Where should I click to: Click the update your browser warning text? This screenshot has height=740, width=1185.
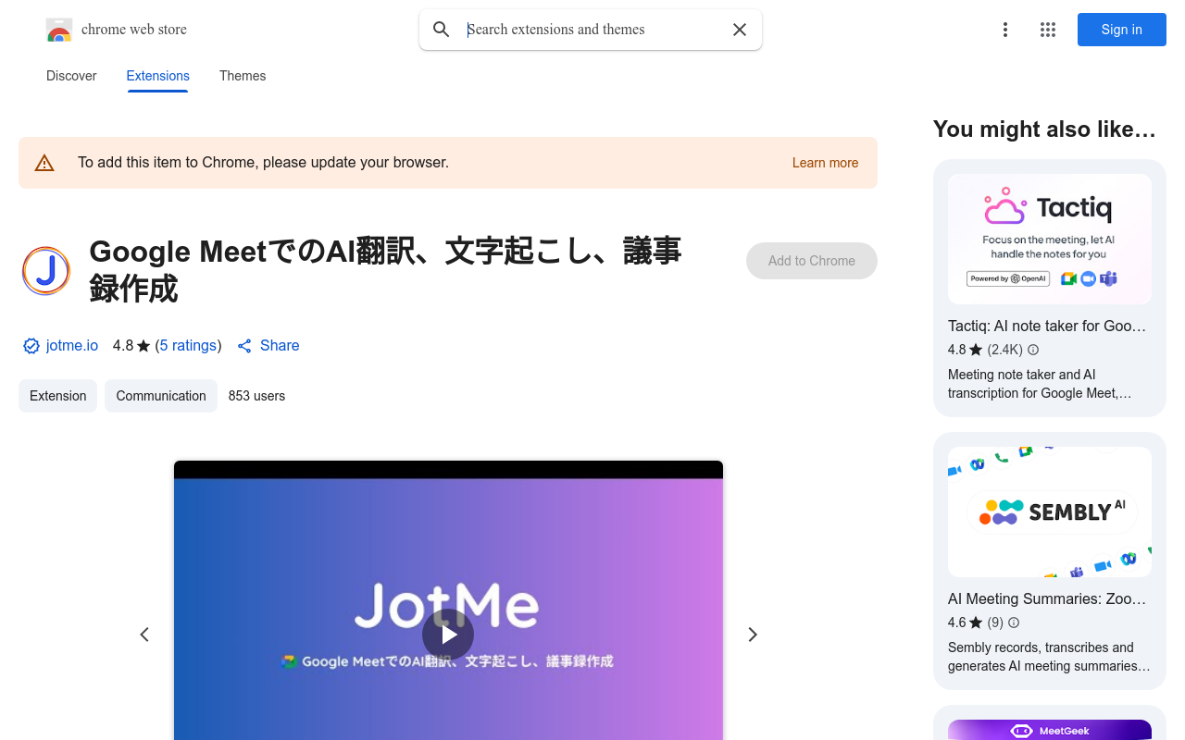coord(263,163)
